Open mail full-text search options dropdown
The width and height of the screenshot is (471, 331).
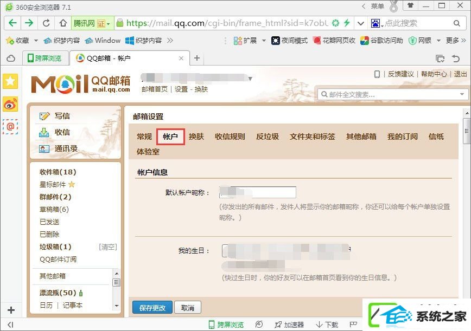click(x=462, y=94)
